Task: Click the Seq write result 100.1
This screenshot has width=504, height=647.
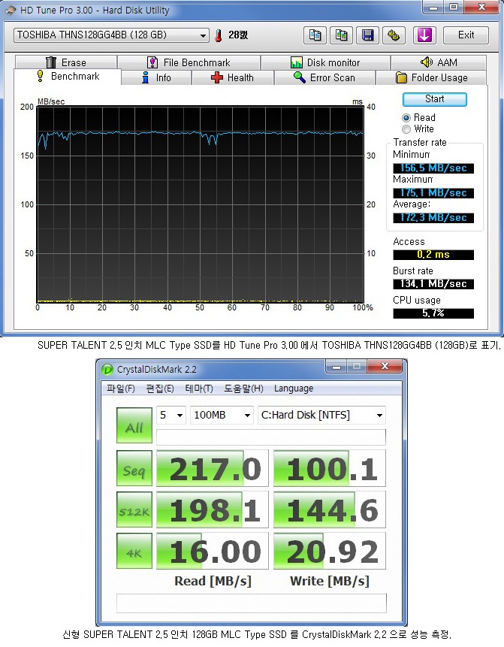Action: (330, 468)
